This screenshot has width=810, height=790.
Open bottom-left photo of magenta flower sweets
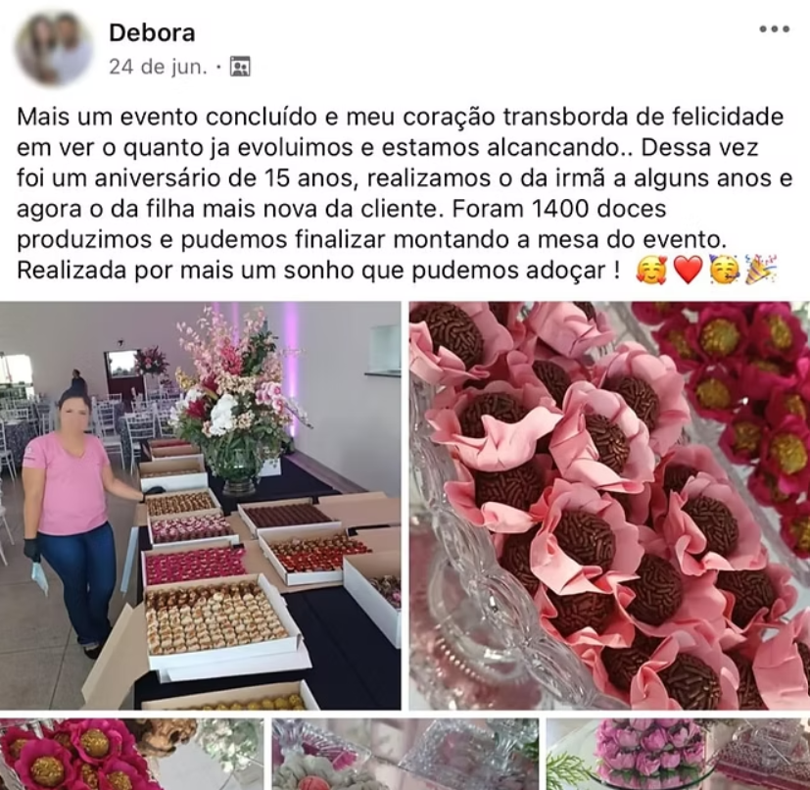point(131,754)
